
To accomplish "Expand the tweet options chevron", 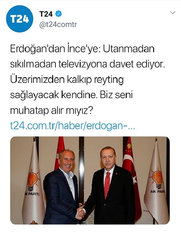I will [x=173, y=13].
